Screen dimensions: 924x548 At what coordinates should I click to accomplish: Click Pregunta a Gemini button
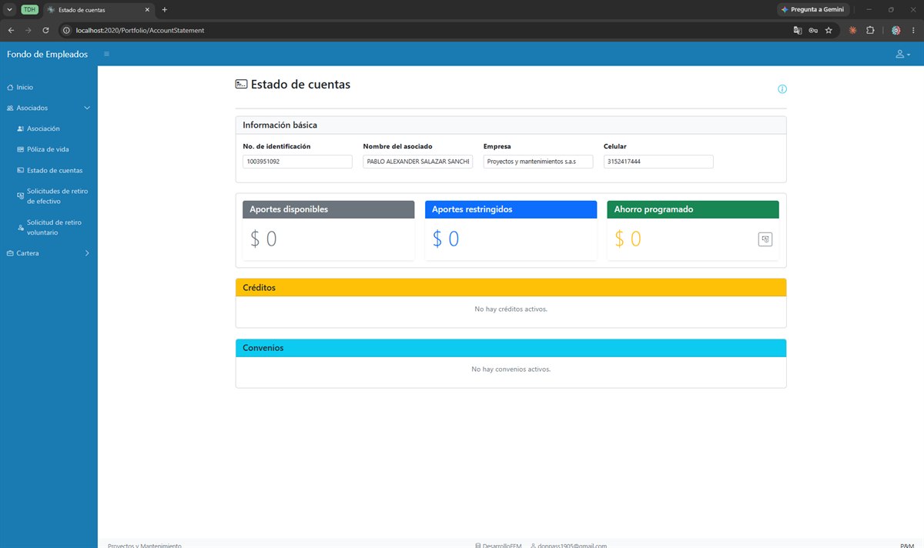(813, 9)
